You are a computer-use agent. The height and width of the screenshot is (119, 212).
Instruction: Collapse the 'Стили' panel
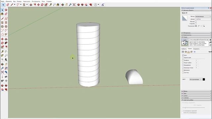[196, 37]
